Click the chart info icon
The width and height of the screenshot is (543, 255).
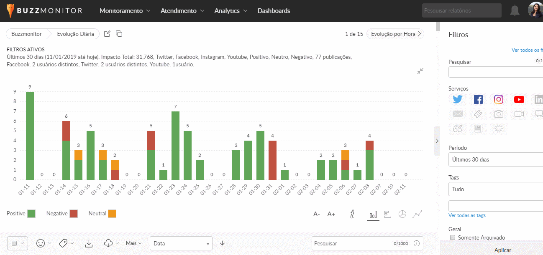(x=352, y=214)
